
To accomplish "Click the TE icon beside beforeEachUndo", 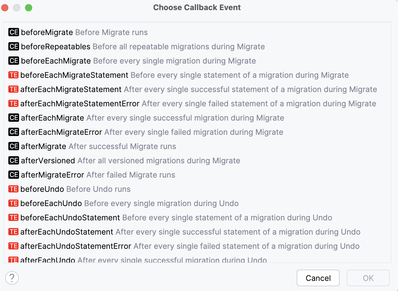I will coord(13,203).
